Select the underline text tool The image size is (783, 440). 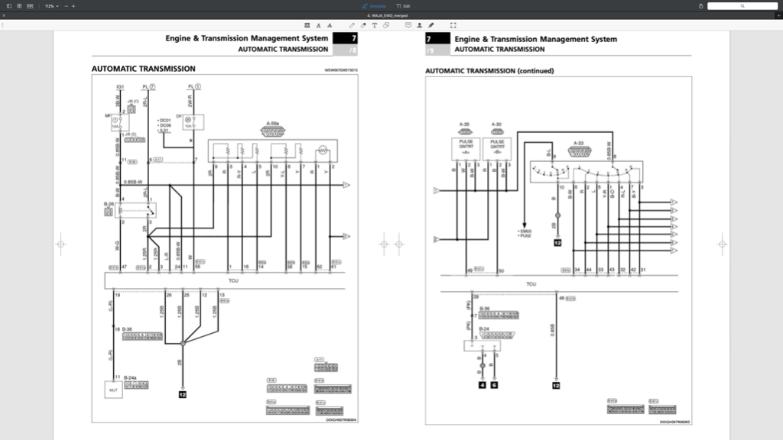tap(319, 25)
